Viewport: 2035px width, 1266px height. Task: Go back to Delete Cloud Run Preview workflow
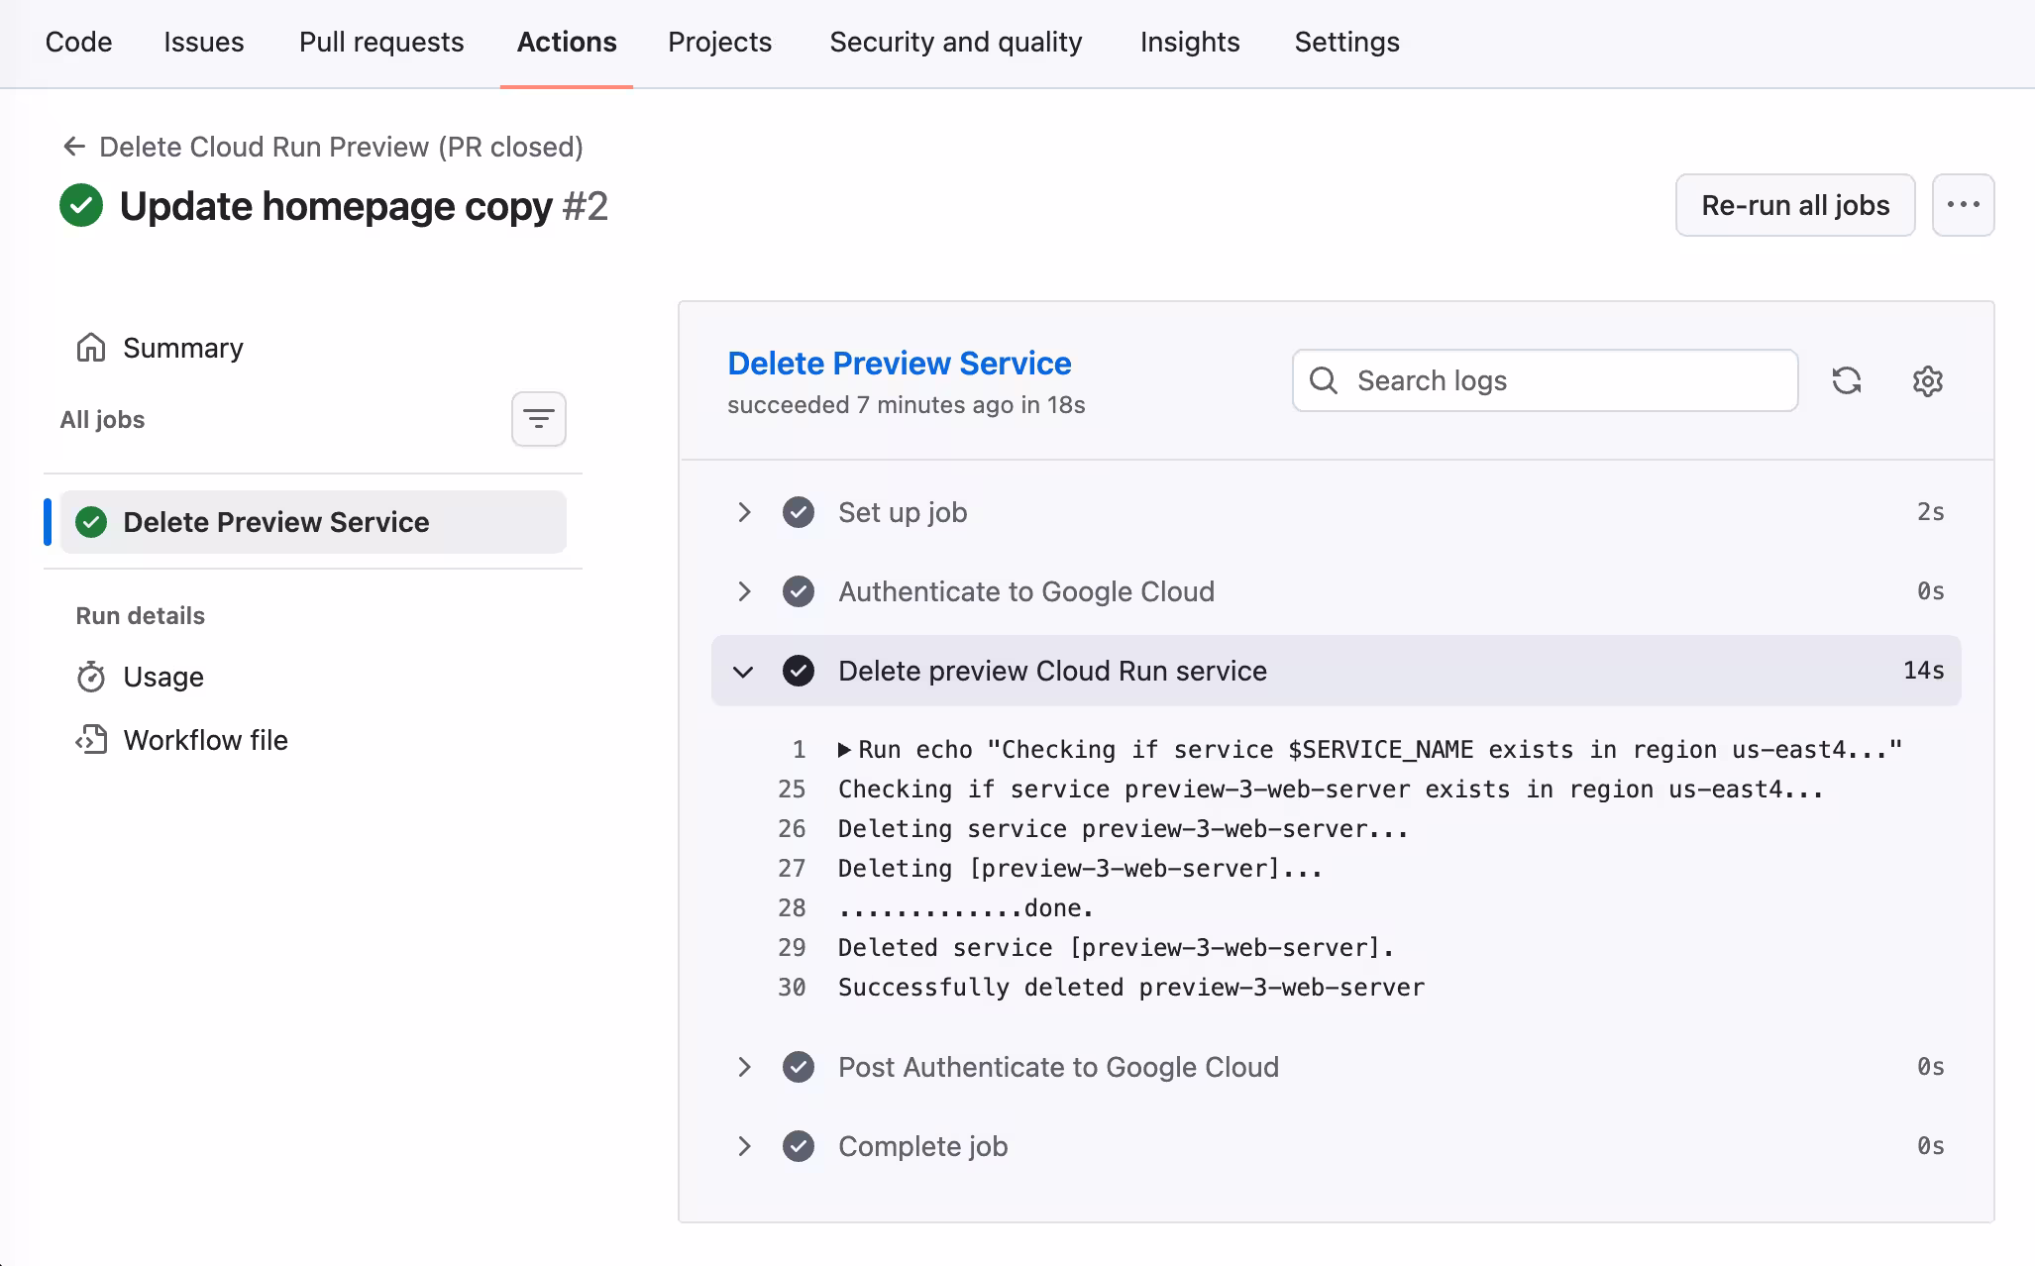341,147
